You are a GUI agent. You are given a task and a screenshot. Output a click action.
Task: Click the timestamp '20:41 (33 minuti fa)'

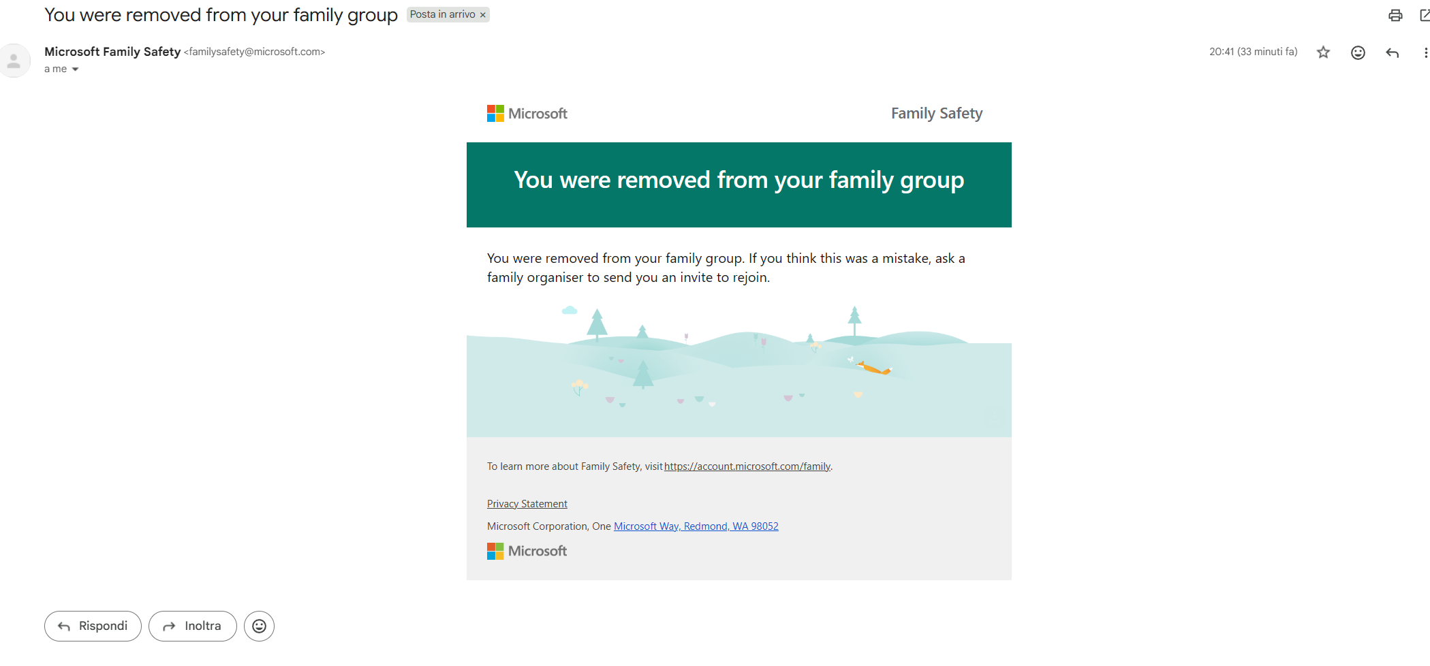tap(1254, 52)
